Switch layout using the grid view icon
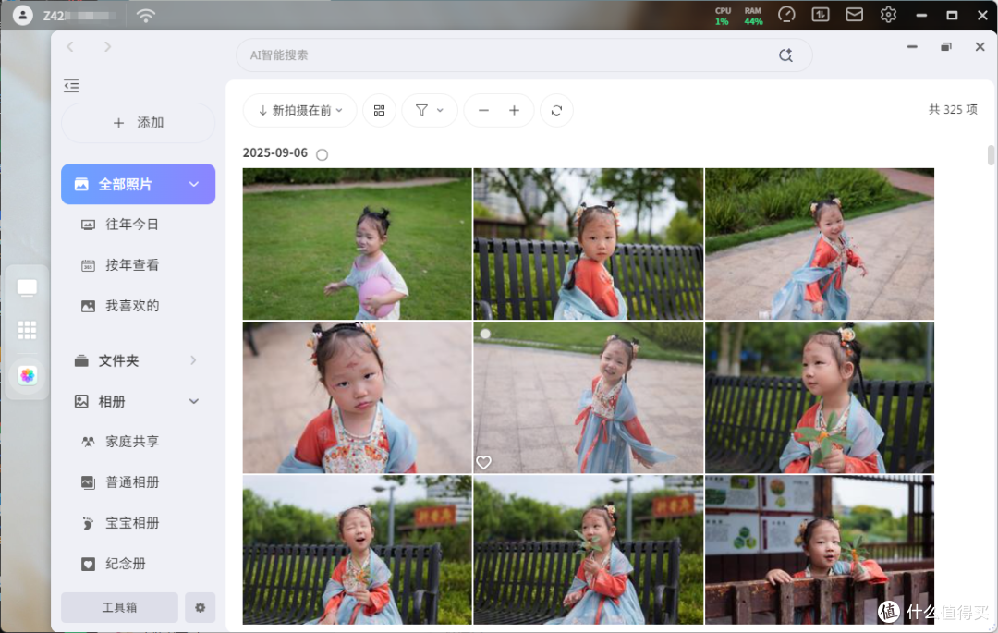 tap(380, 111)
